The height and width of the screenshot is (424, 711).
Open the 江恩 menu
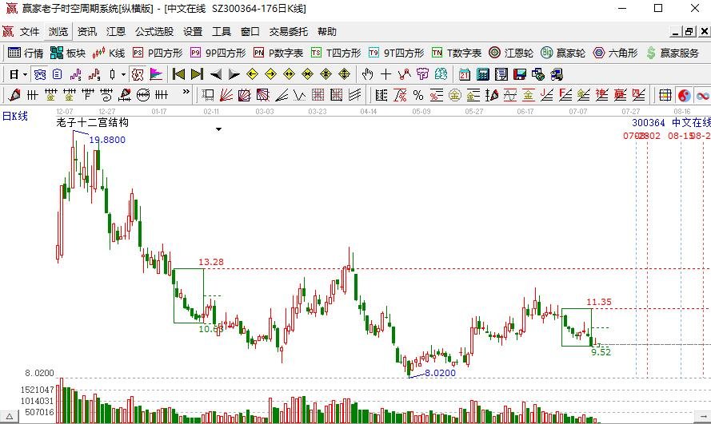point(116,31)
